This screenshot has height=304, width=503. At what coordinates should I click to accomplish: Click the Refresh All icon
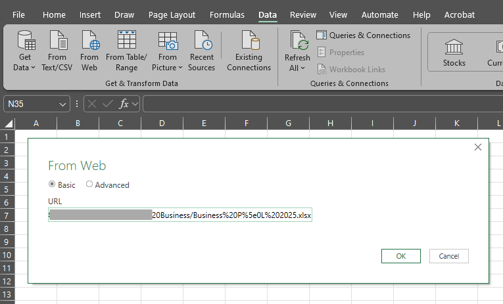[299, 40]
